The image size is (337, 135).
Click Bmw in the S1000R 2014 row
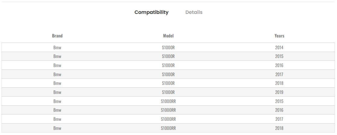coord(57,47)
